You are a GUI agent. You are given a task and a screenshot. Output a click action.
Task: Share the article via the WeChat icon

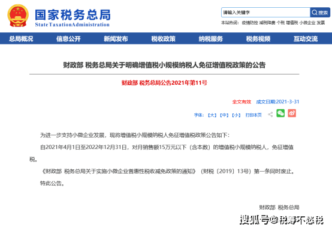coord(280,113)
